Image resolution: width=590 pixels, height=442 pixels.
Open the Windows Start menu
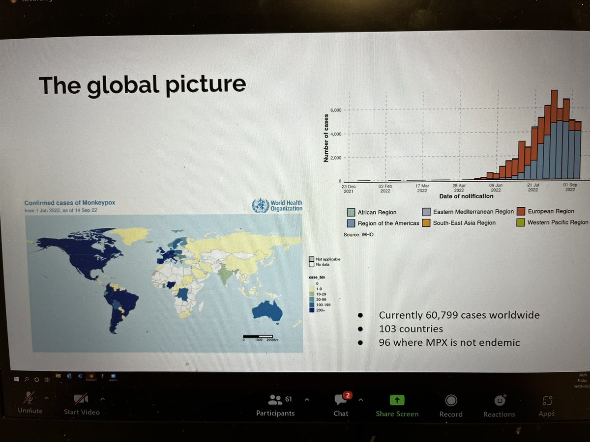pyautogui.click(x=16, y=379)
